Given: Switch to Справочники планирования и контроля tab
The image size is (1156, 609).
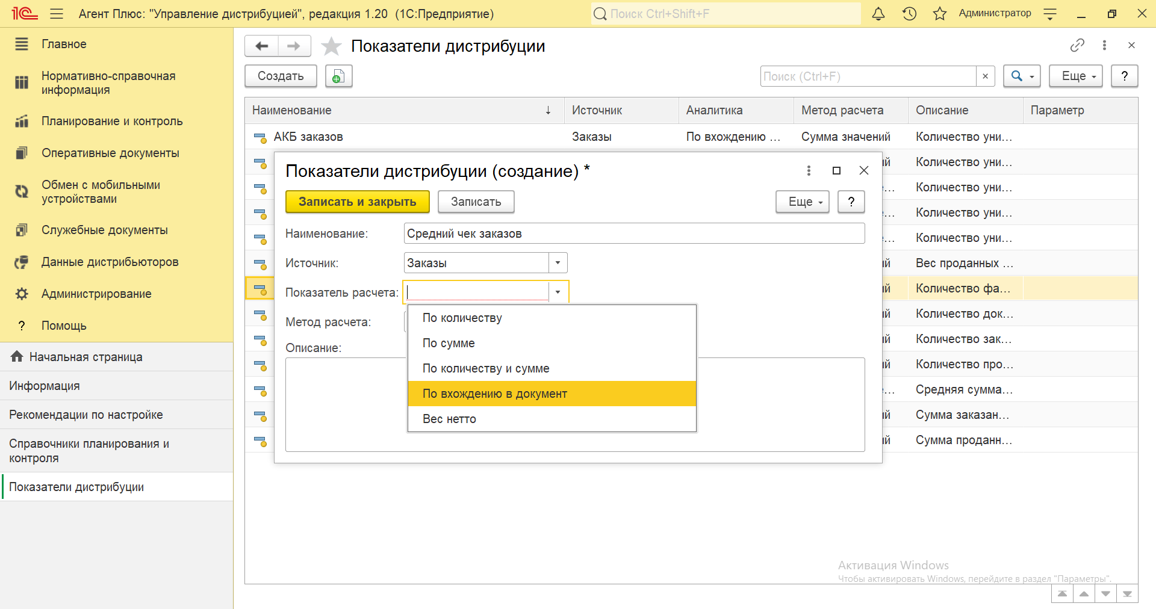Looking at the screenshot, I should pyautogui.click(x=116, y=451).
